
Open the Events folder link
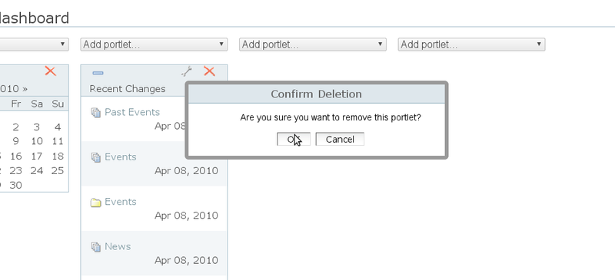coord(121,201)
